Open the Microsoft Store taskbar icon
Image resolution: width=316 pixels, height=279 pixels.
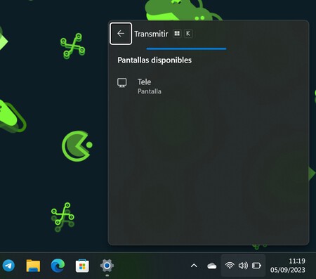tap(82, 266)
